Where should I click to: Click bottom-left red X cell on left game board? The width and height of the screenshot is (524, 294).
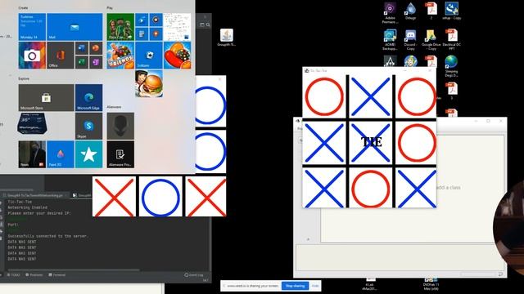tap(114, 197)
